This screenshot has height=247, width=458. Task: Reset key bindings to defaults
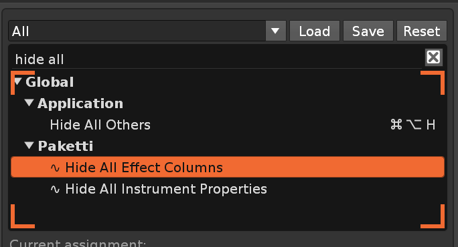(x=421, y=31)
